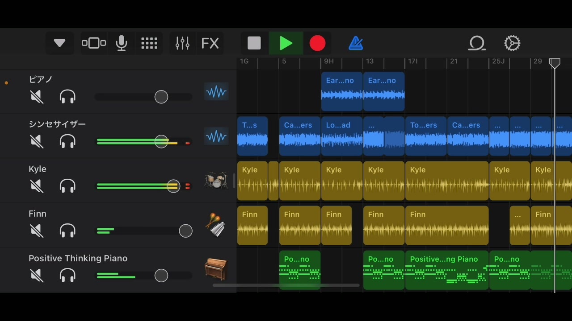Open the track controls mixer sliders
This screenshot has width=572, height=321.
click(x=182, y=43)
